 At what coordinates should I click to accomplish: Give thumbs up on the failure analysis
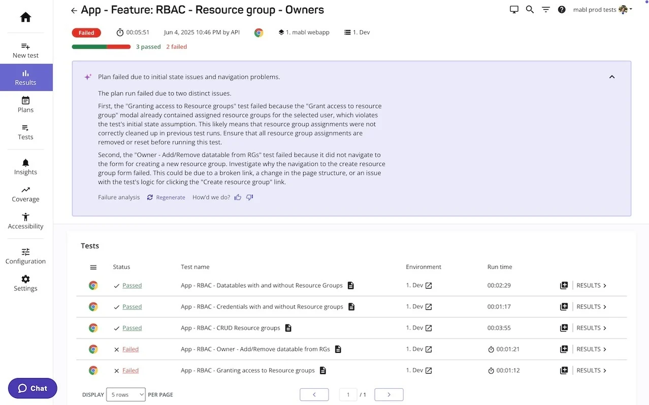[x=238, y=197]
